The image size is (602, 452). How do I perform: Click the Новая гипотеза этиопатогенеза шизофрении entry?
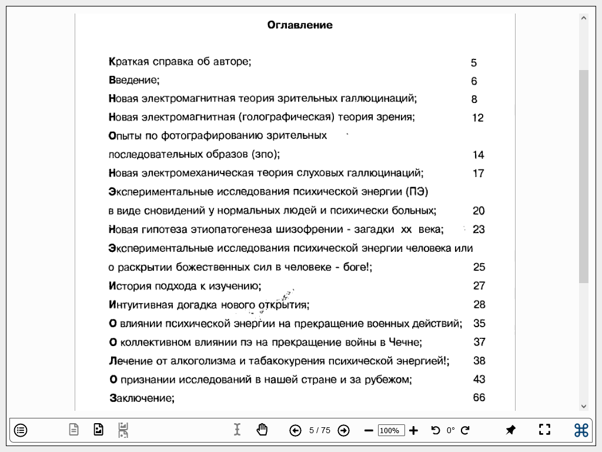(276, 230)
